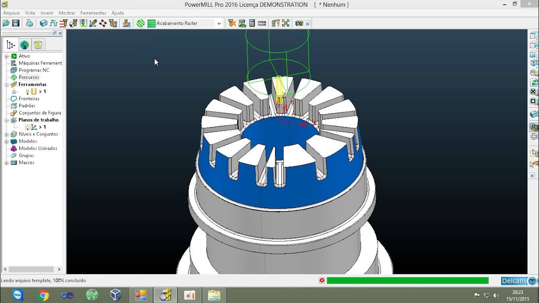The width and height of the screenshot is (539, 303).
Task: Click the green raster strategy icon
Action: tap(151, 24)
